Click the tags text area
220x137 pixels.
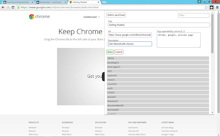(x=179, y=40)
